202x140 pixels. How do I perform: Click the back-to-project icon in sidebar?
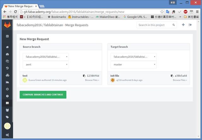7,36
